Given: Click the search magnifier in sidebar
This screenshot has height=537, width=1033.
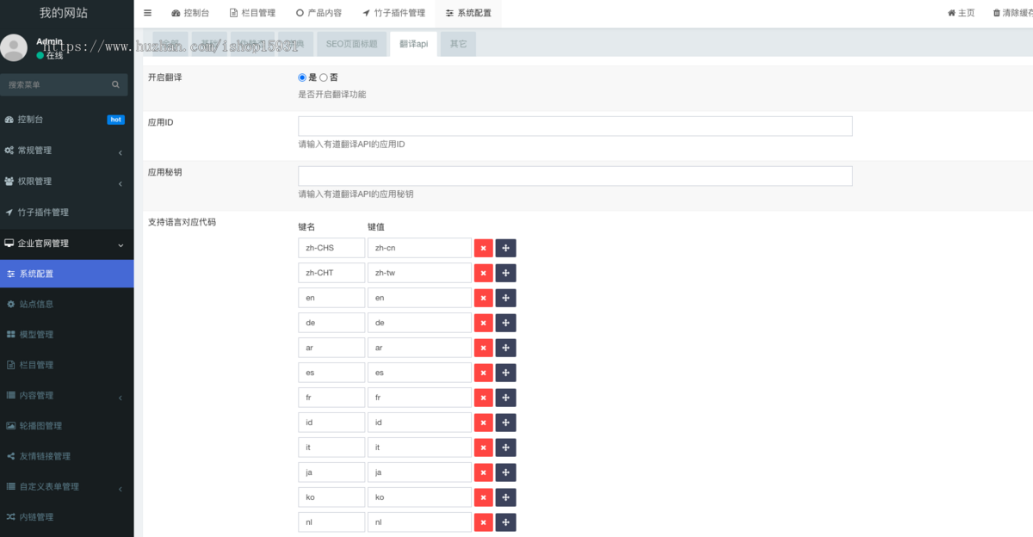Looking at the screenshot, I should [x=115, y=84].
